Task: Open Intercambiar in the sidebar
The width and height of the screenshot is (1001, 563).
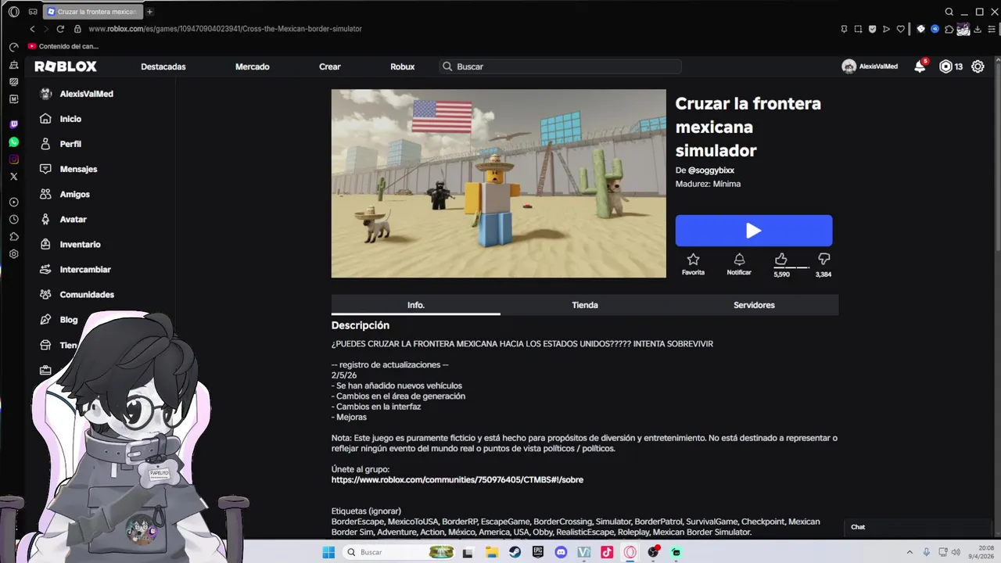Action: point(85,269)
